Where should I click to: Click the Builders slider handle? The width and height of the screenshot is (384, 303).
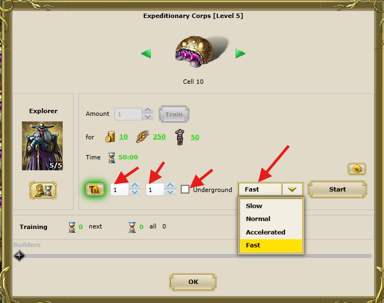pos(19,256)
